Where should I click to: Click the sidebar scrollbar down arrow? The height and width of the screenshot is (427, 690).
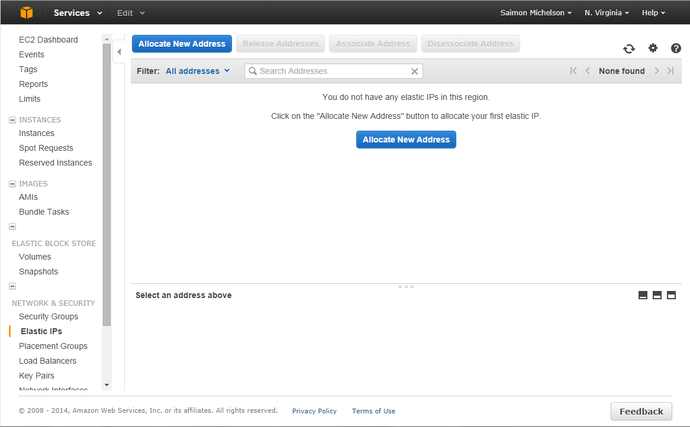pos(107,385)
